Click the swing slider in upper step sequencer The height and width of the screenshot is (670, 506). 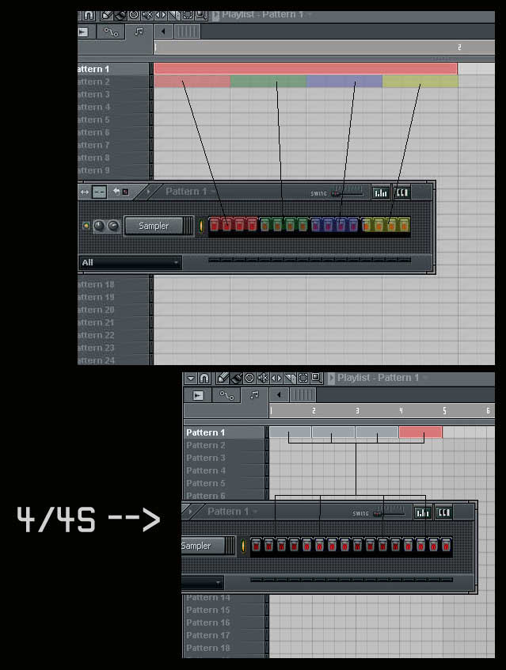pyautogui.click(x=347, y=192)
